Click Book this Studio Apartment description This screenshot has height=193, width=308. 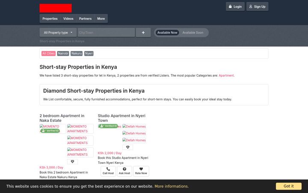pyautogui.click(x=123, y=160)
